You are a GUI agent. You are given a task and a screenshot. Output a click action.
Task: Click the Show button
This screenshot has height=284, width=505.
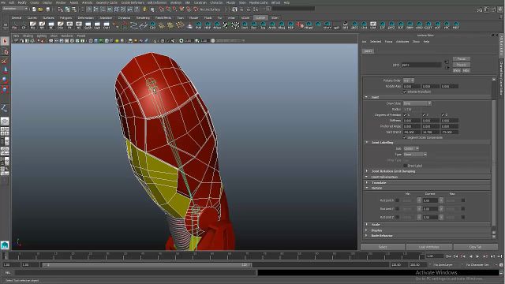tap(457, 70)
